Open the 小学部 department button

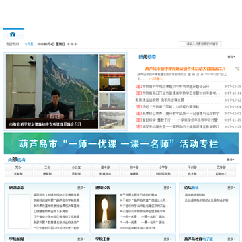click(163, 167)
